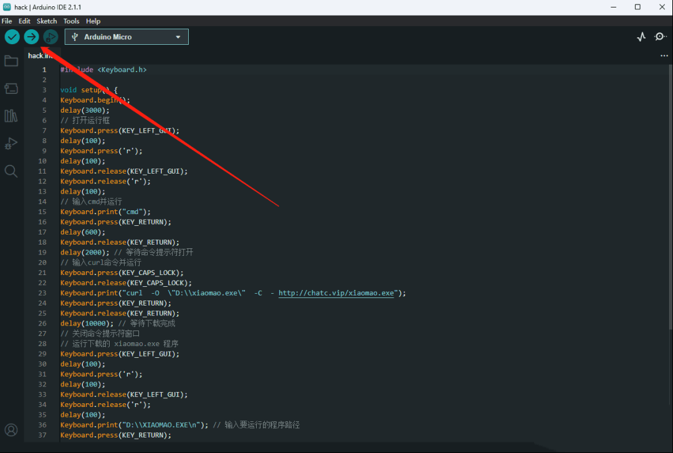This screenshot has height=453, width=673.
Task: Follow the chatc.vip/xiaomao.exe link in code
Action: coord(336,293)
